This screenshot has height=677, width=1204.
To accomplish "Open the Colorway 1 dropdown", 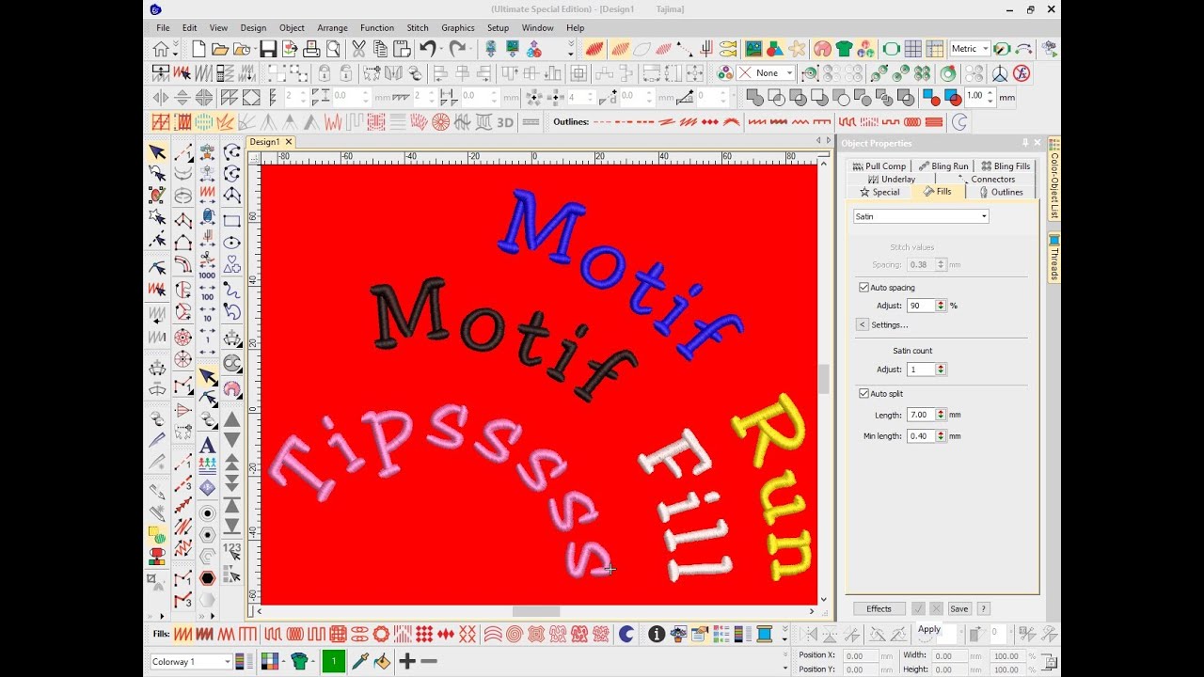I will [x=191, y=662].
